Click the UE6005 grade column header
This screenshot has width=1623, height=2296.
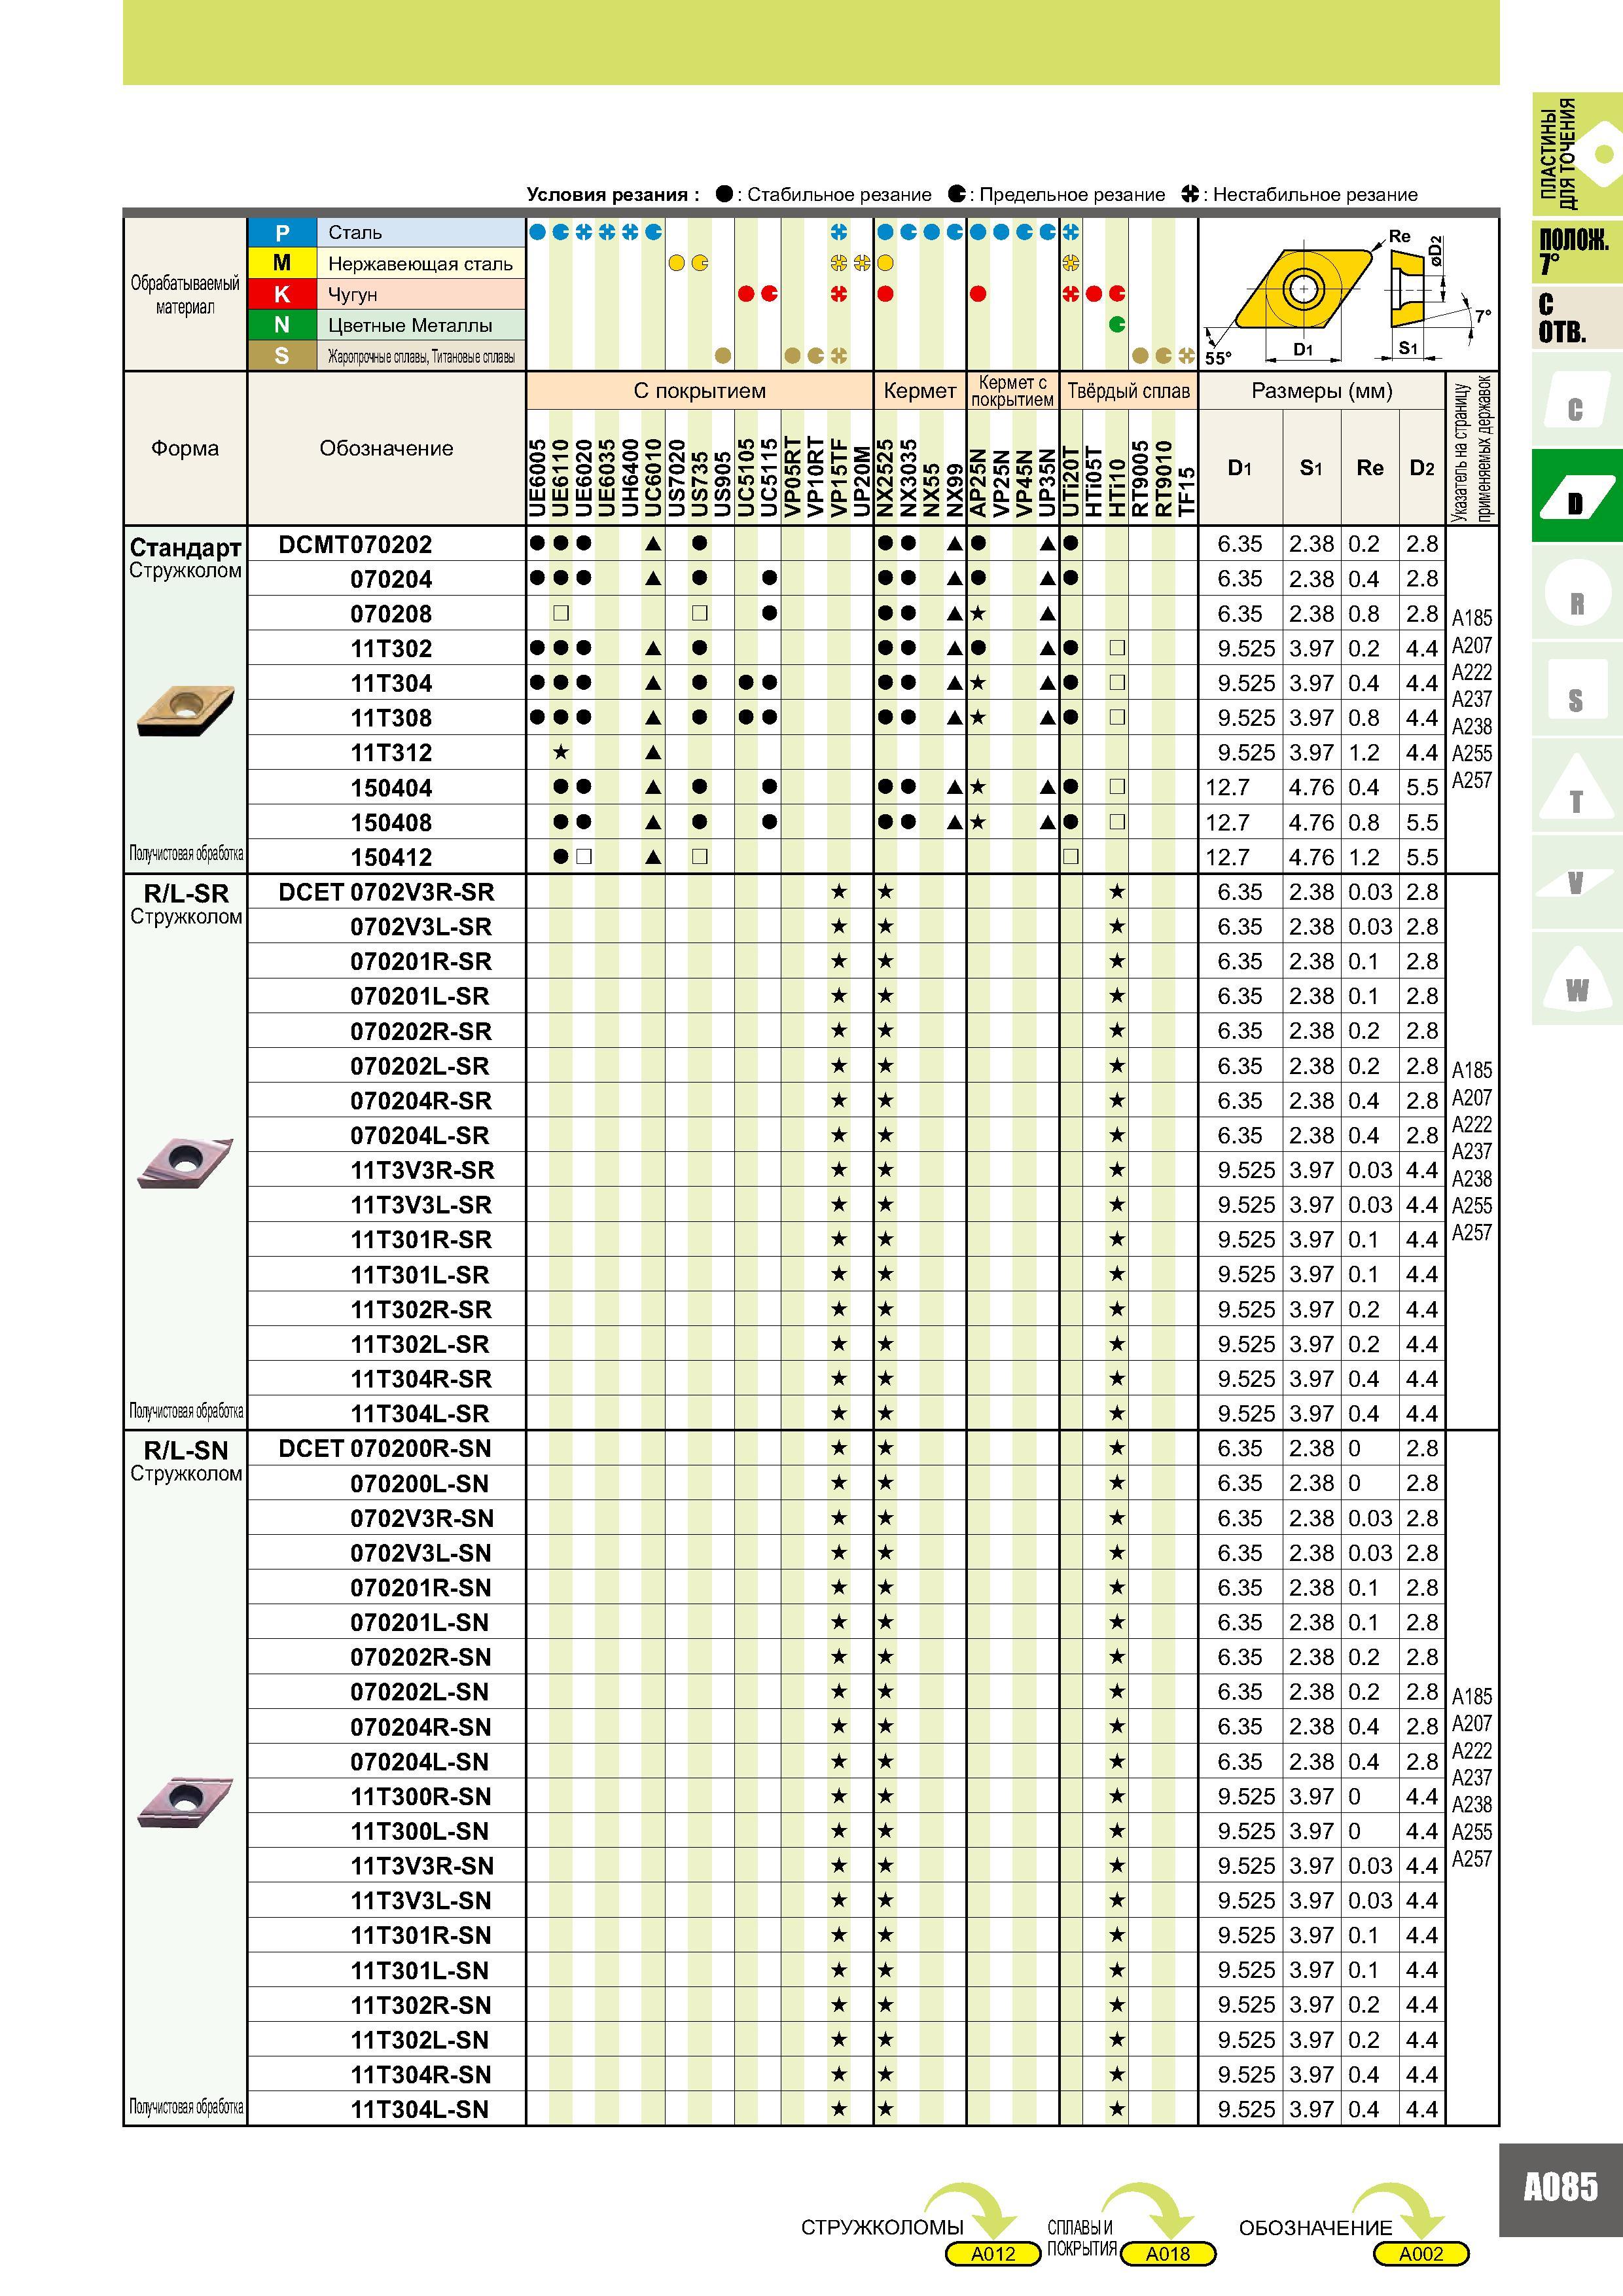(538, 479)
